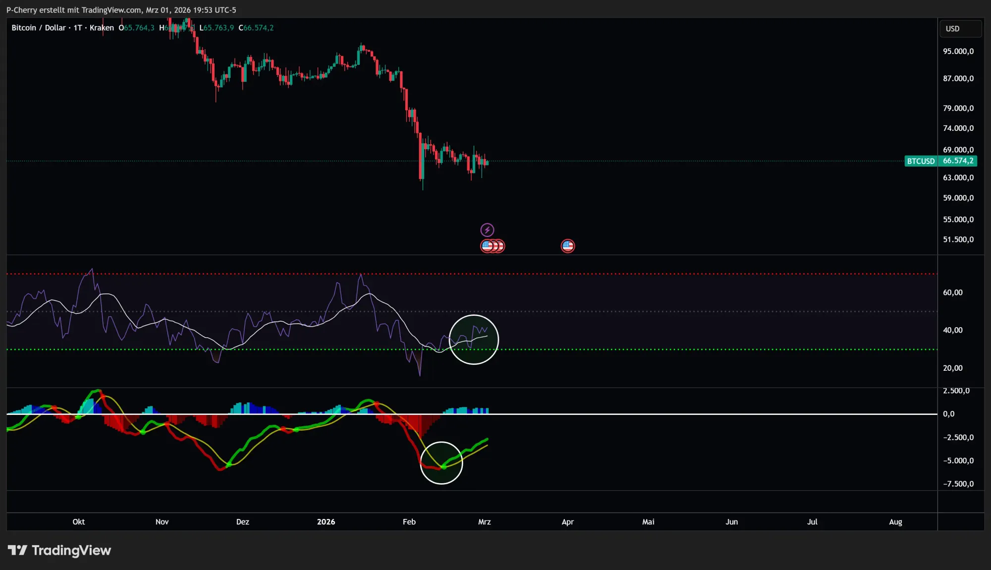Select the Feb label on the time axis
This screenshot has height=570, width=991.
[409, 522]
